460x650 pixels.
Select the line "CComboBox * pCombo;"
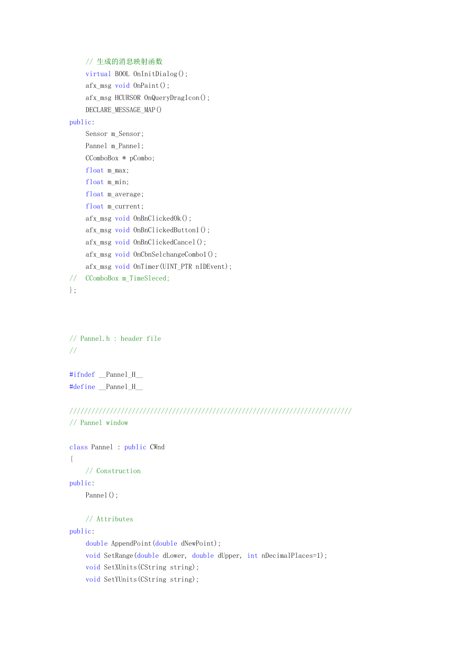(x=120, y=158)
